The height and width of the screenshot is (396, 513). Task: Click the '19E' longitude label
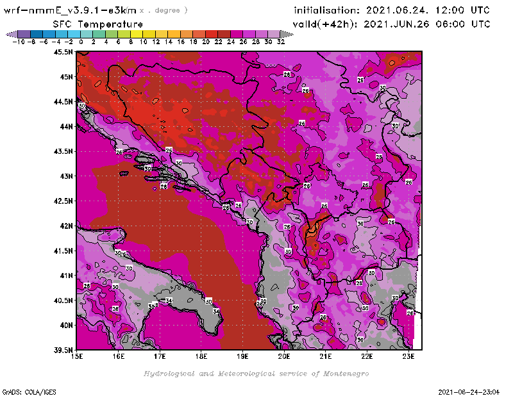243,356
